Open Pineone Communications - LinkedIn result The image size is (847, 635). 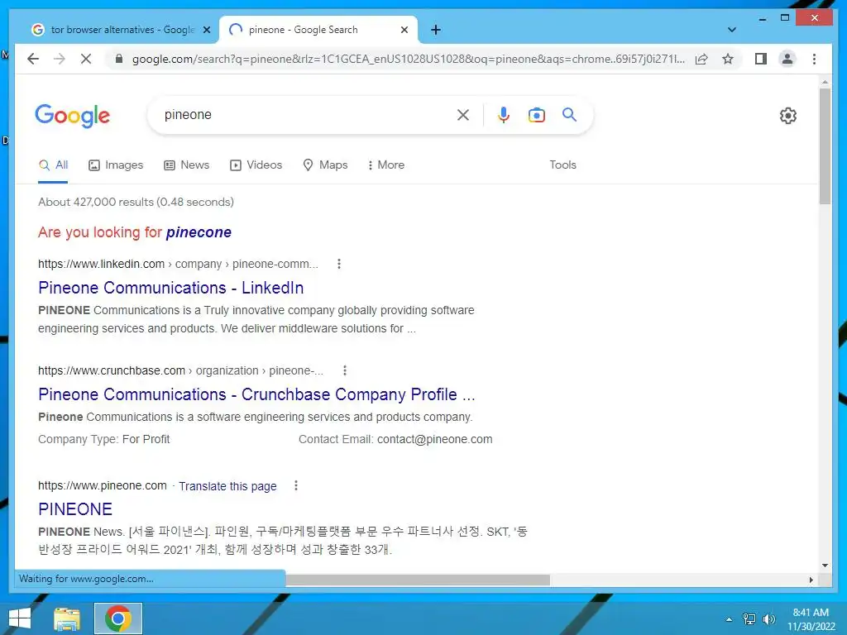click(x=170, y=288)
